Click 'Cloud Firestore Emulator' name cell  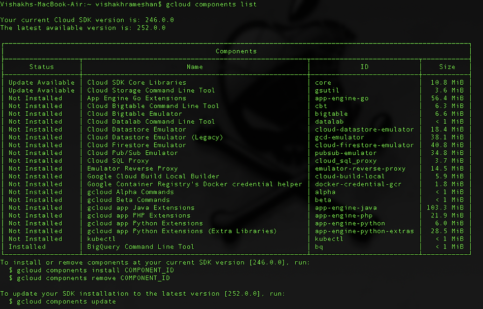[x=137, y=145]
